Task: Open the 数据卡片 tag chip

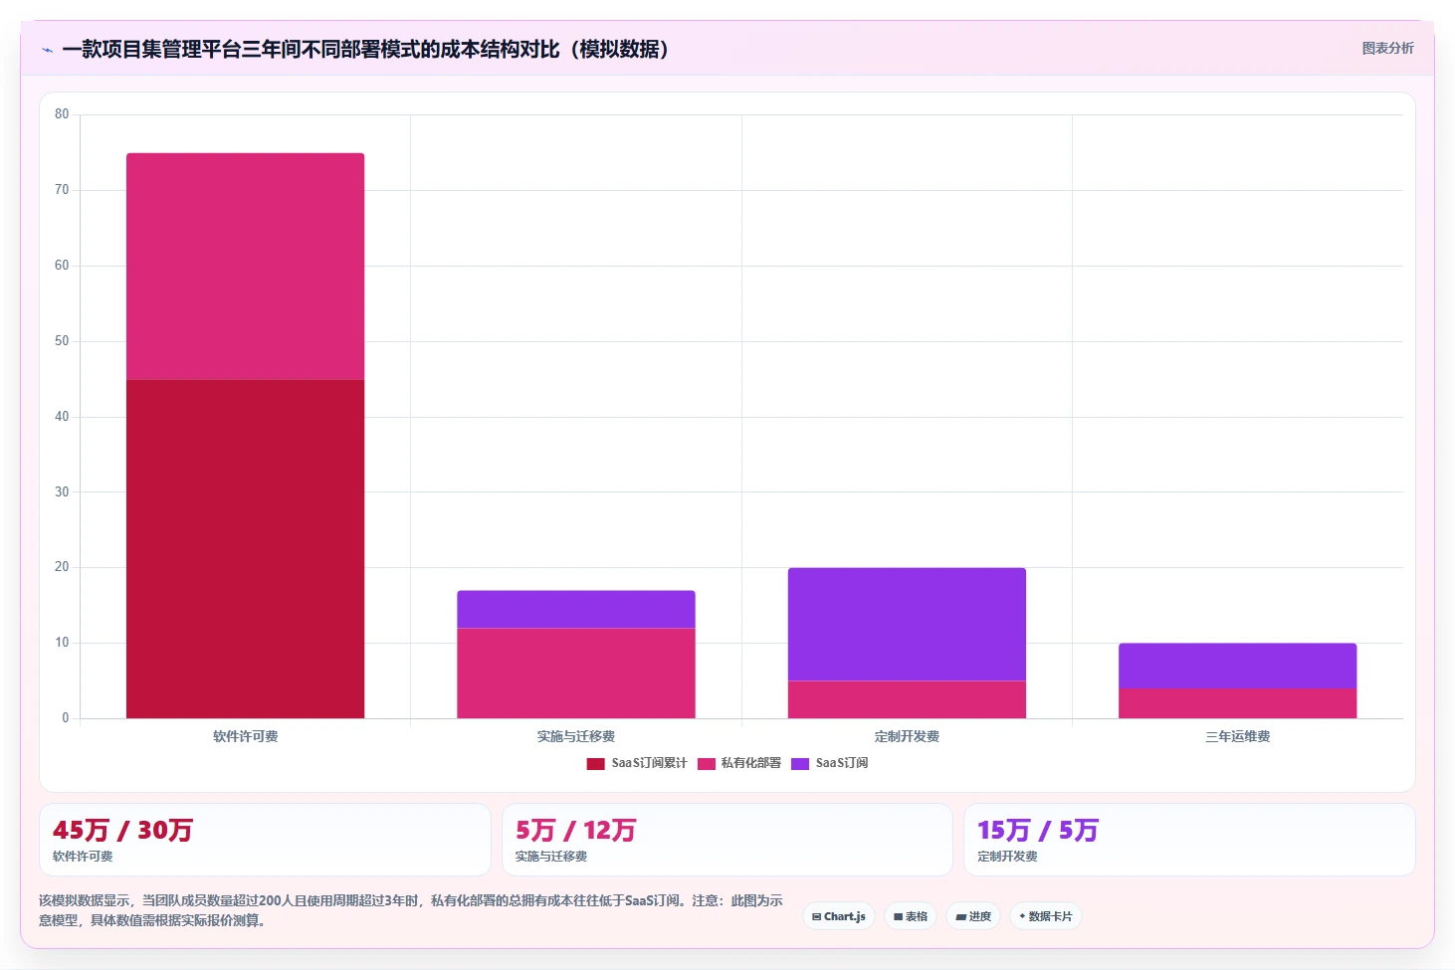Action: tap(1046, 916)
